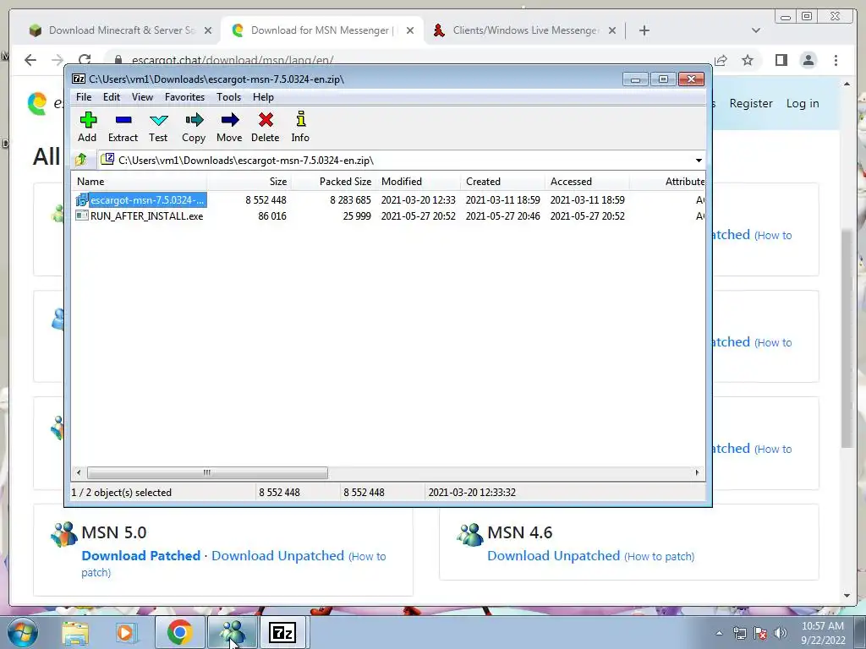Click the left arrow of horizontal scrollbar
The width and height of the screenshot is (866, 649).
pyautogui.click(x=79, y=473)
